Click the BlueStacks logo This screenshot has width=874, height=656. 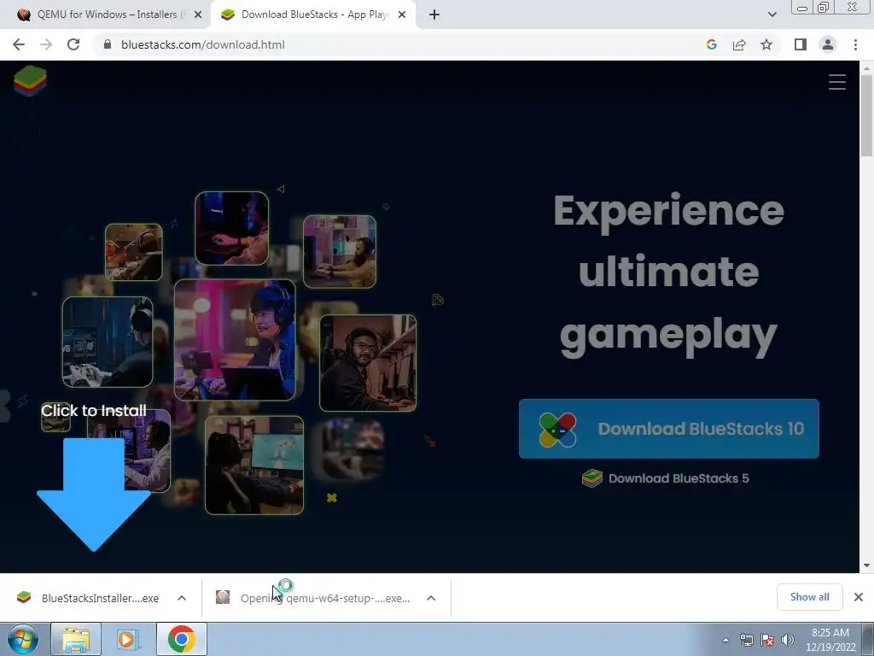click(30, 81)
